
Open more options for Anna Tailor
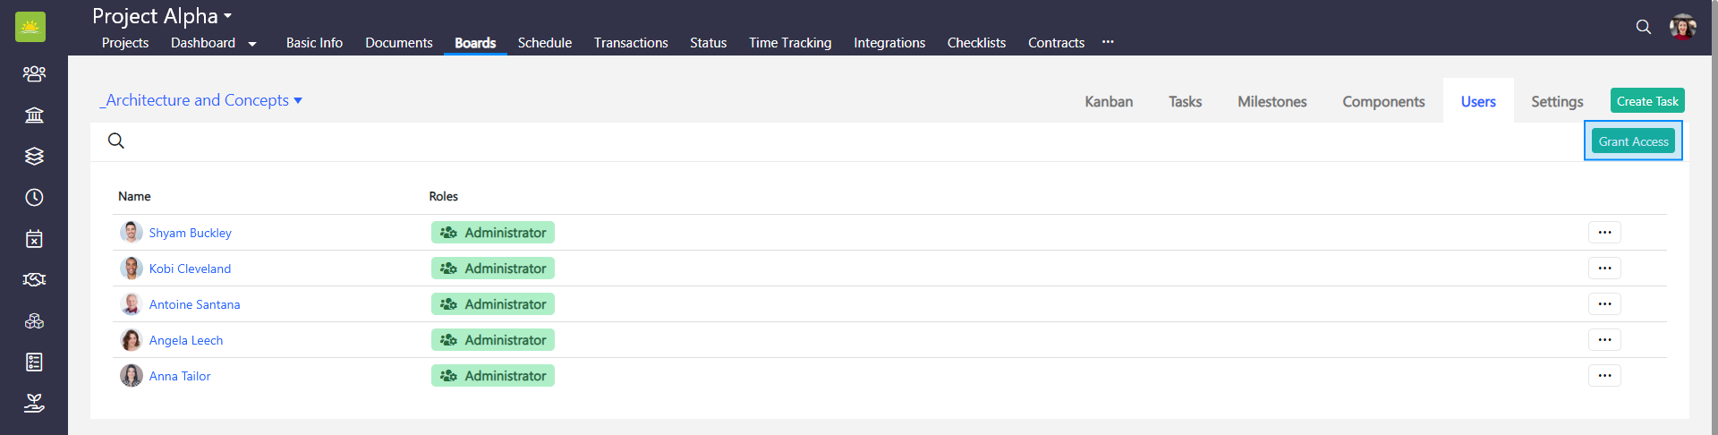pos(1604,376)
